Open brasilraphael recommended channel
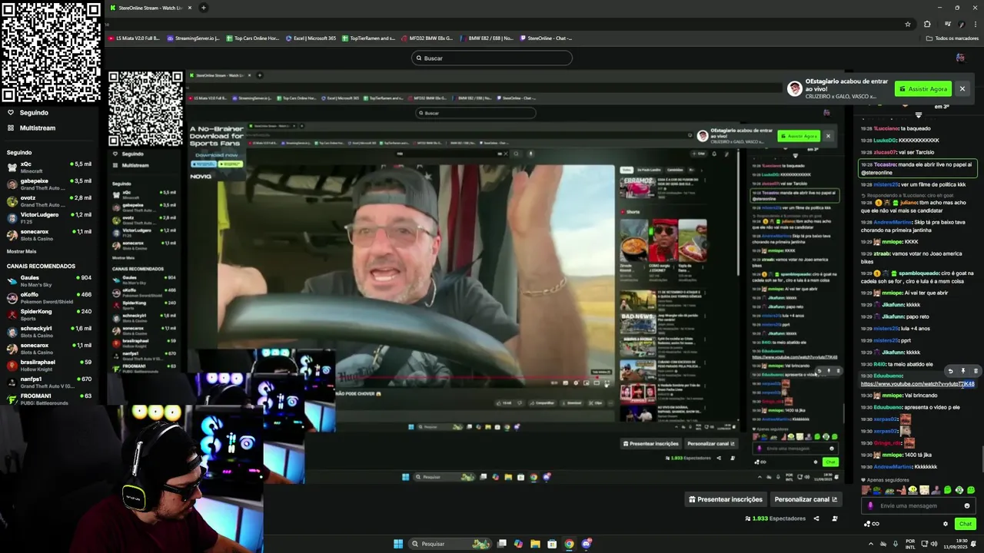The height and width of the screenshot is (553, 984). pos(49,365)
